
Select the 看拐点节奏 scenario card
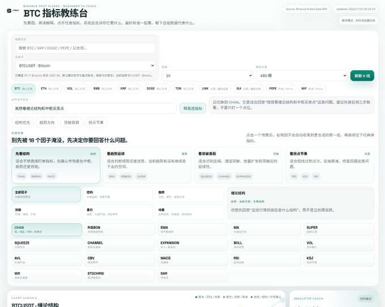(330, 165)
